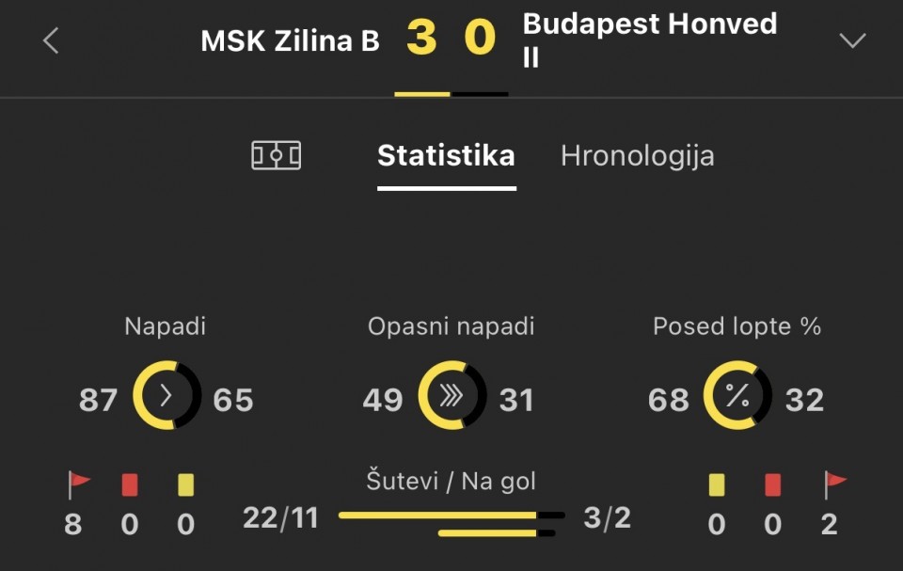Click the Posed lopte percent icon

737,396
